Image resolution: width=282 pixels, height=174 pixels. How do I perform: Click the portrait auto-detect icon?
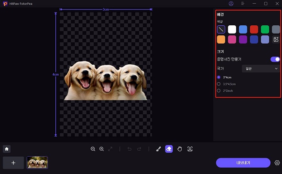[x=190, y=149]
